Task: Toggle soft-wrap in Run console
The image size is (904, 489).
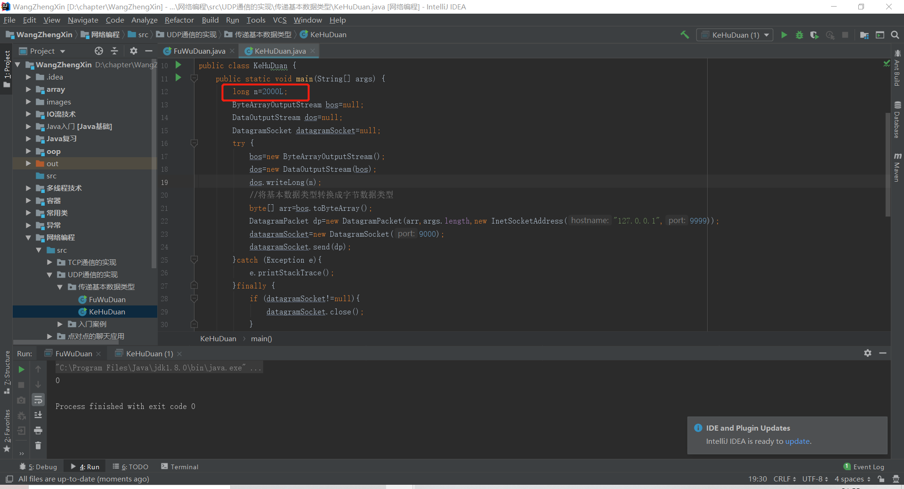Action: [38, 400]
